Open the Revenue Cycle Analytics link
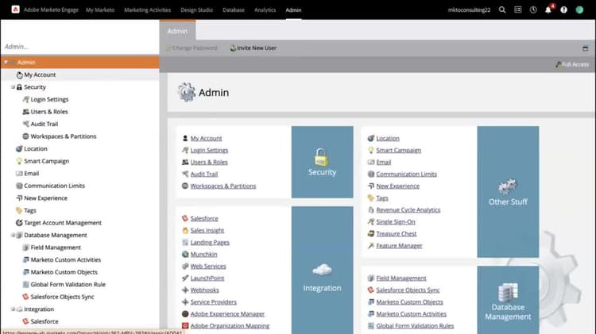 [408, 210]
